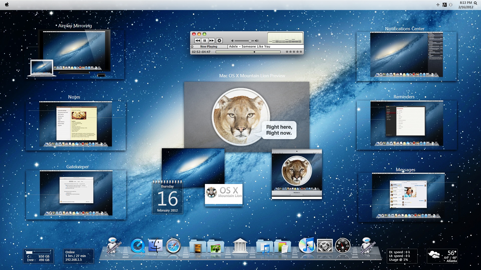
Task: Adjust the music player volume slider
Action: click(x=244, y=41)
